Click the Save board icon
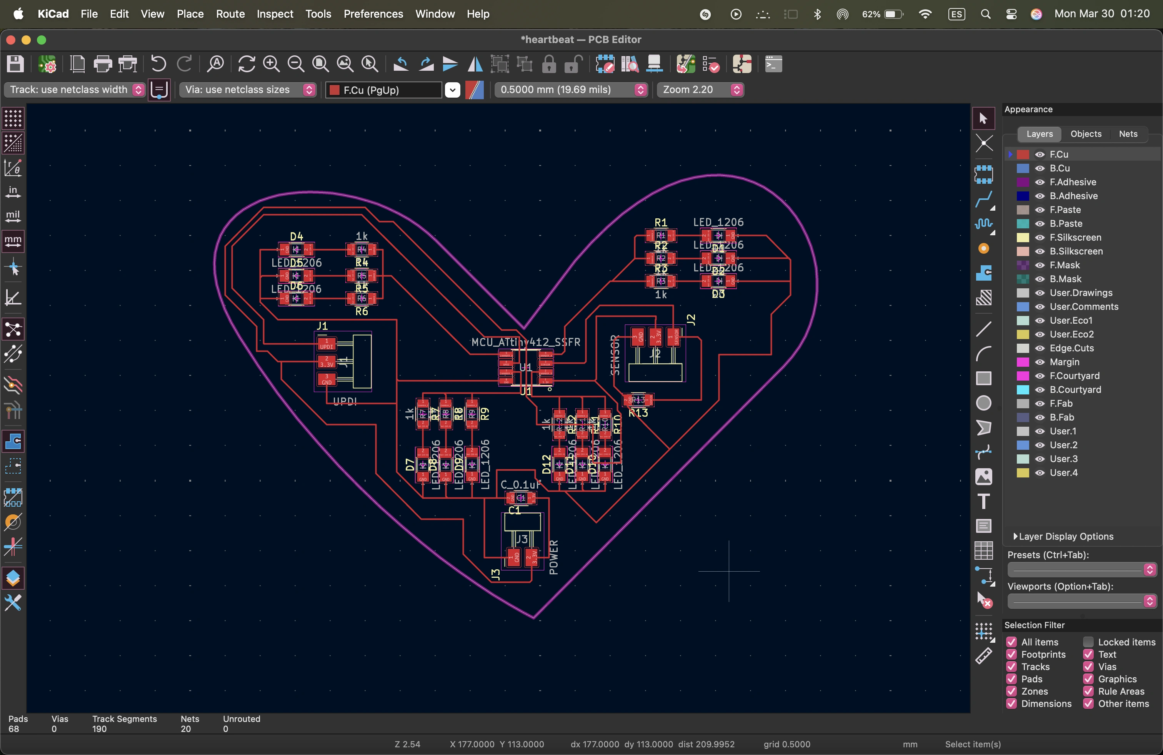The height and width of the screenshot is (755, 1163). [15, 64]
